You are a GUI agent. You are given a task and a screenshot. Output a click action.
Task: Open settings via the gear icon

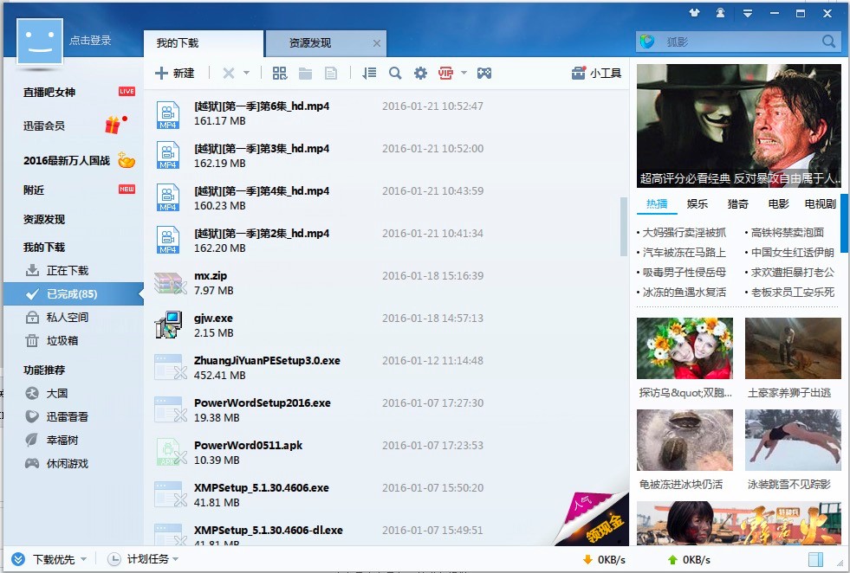coord(420,73)
